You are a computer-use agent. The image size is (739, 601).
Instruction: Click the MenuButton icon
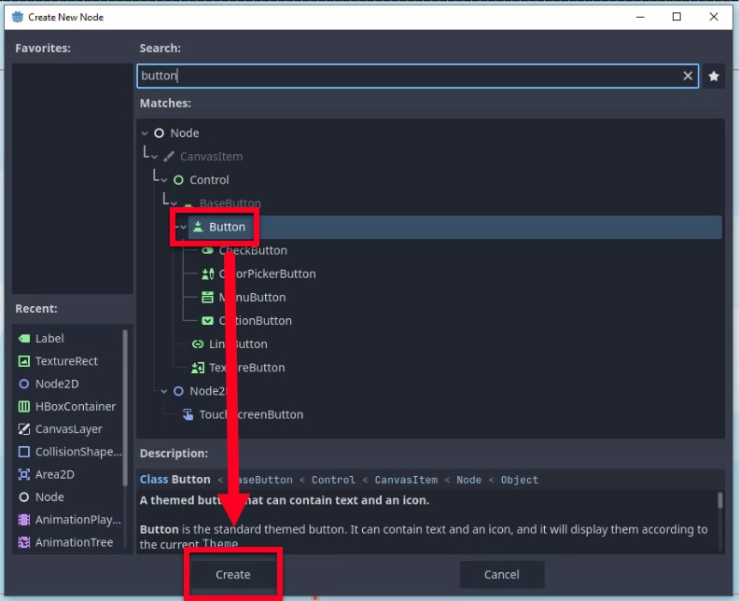[x=208, y=298]
